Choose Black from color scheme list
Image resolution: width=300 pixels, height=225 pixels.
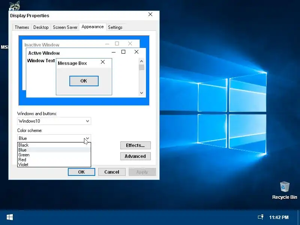(x=54, y=145)
